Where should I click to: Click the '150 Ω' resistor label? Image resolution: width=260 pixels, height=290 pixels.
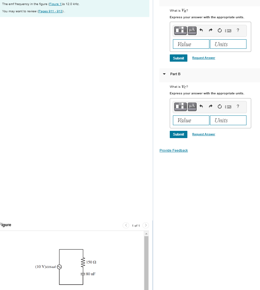tap(91, 262)
